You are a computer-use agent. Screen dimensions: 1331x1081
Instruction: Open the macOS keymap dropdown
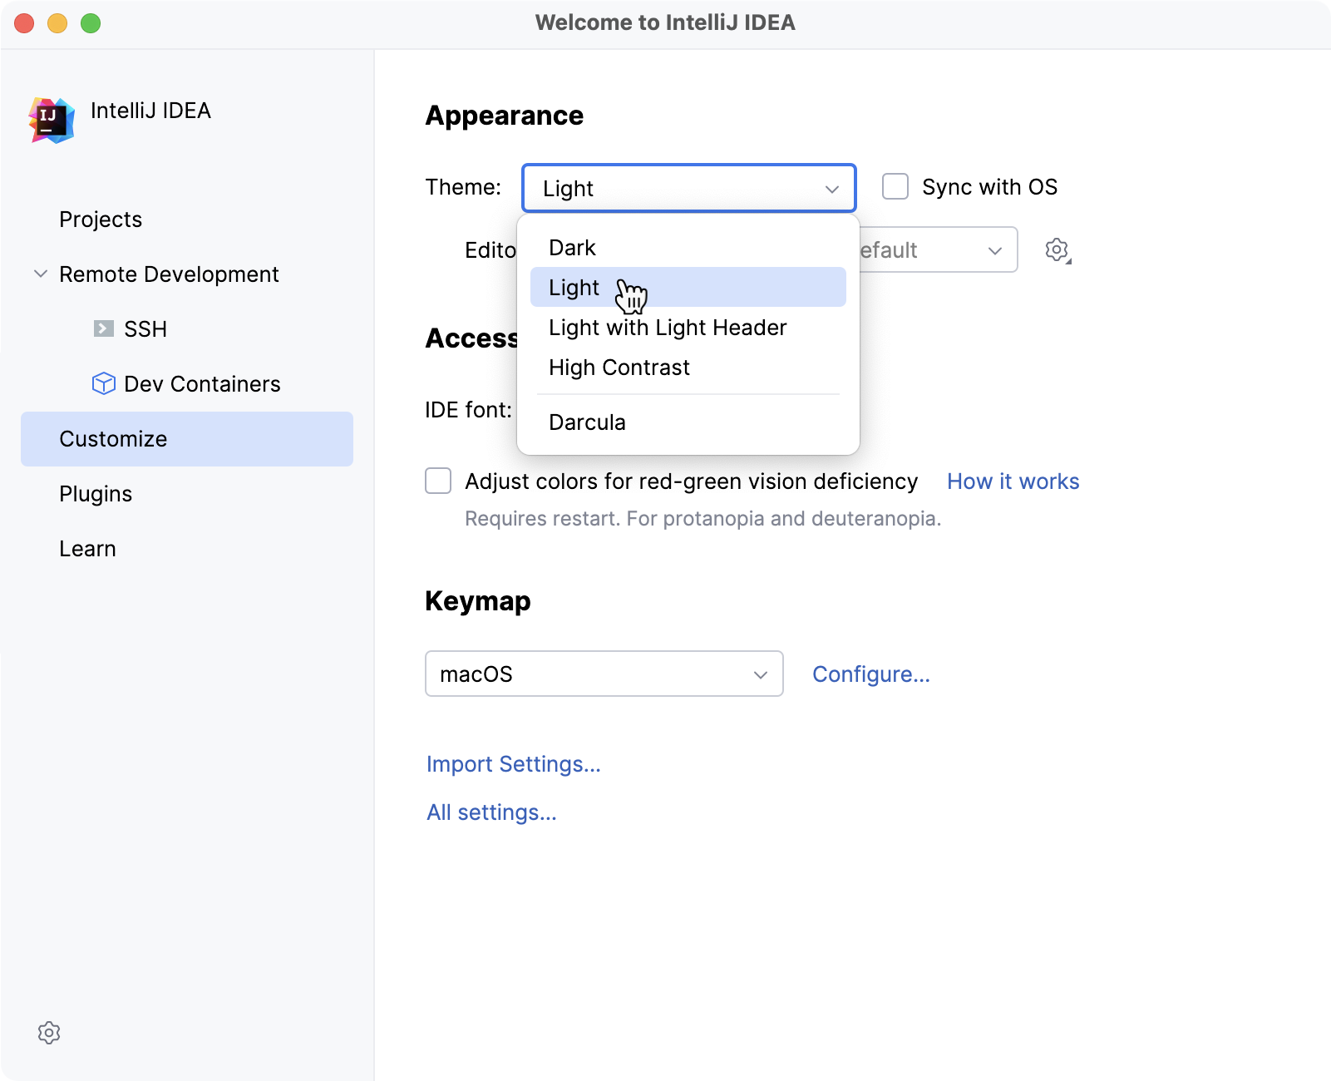tap(604, 674)
